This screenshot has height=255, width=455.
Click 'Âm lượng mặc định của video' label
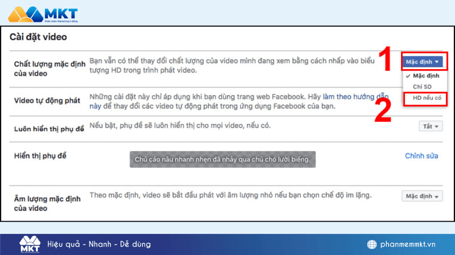(x=48, y=203)
